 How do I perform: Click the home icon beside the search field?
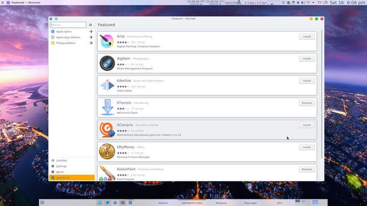pos(91,25)
